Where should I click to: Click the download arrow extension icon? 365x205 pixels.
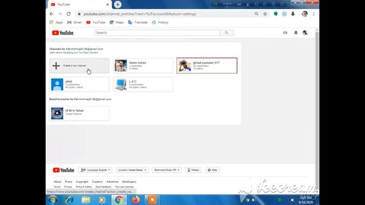point(293,14)
